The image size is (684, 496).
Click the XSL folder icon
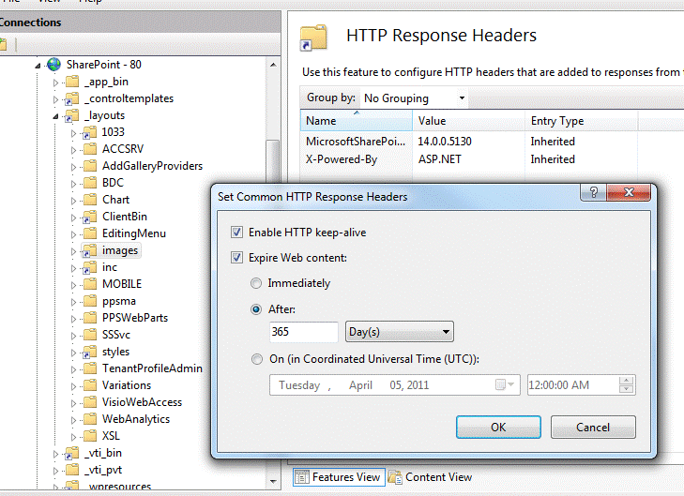pyautogui.click(x=90, y=436)
